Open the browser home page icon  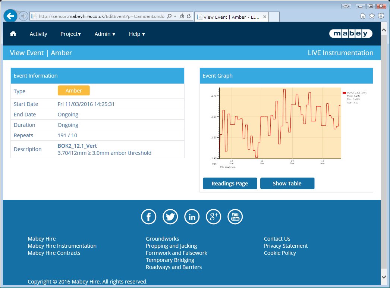(363, 16)
